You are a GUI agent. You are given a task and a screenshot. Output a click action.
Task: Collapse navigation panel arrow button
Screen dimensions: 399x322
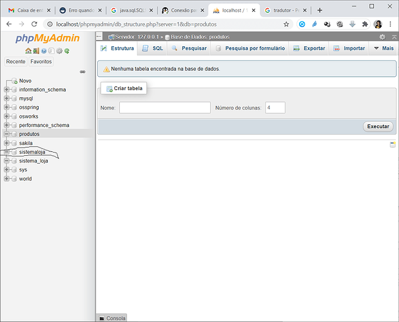[x=99, y=37]
